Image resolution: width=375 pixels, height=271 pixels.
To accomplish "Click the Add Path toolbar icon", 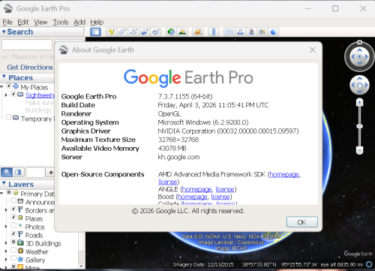I will [133, 32].
